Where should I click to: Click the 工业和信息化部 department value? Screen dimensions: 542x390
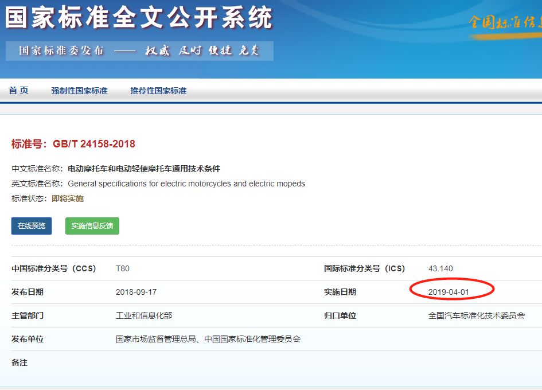click(144, 315)
